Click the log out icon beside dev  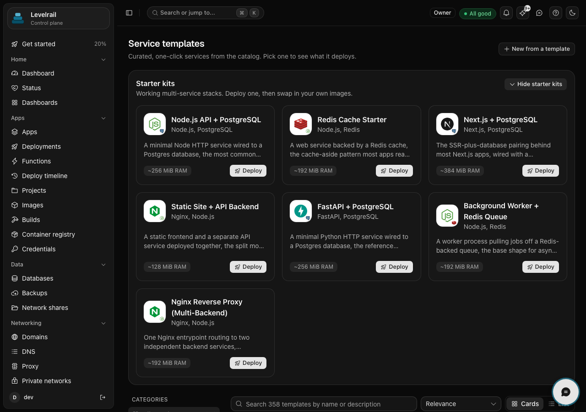103,397
